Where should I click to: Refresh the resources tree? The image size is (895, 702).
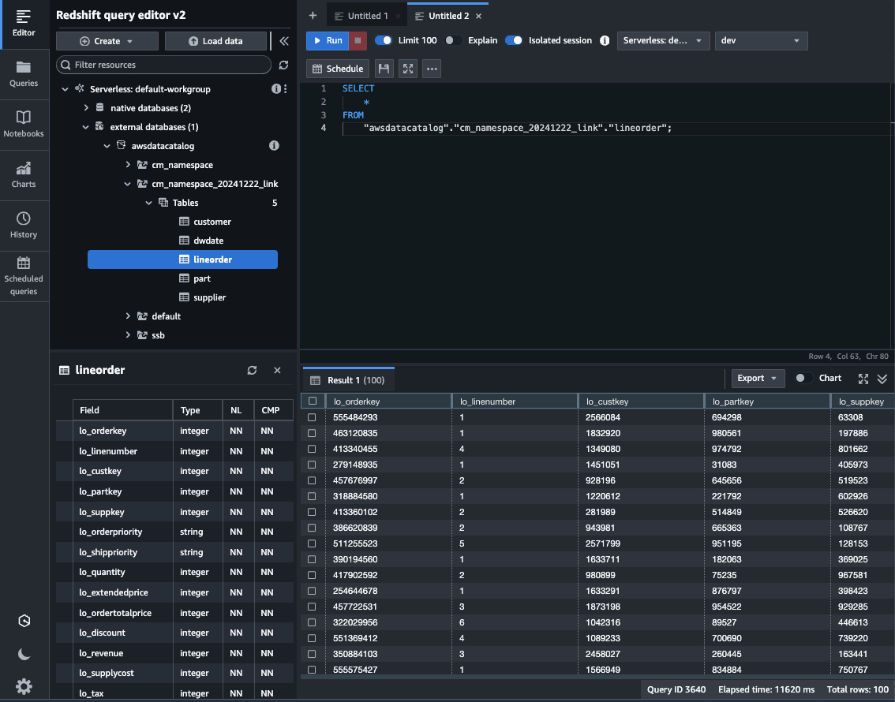tap(283, 66)
